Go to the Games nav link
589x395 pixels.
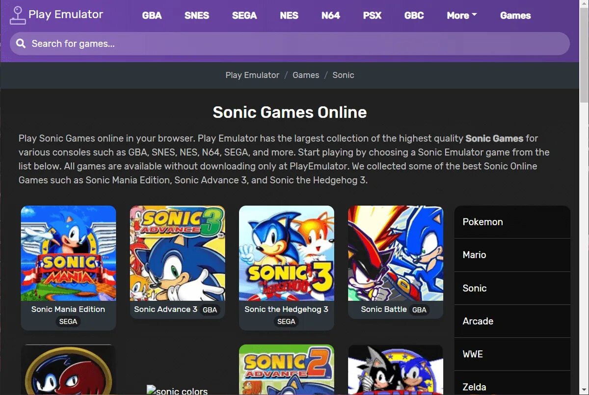tap(515, 15)
